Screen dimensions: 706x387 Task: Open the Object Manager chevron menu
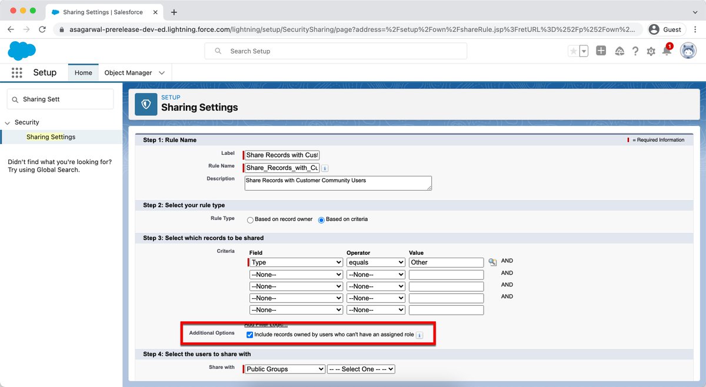tap(162, 73)
